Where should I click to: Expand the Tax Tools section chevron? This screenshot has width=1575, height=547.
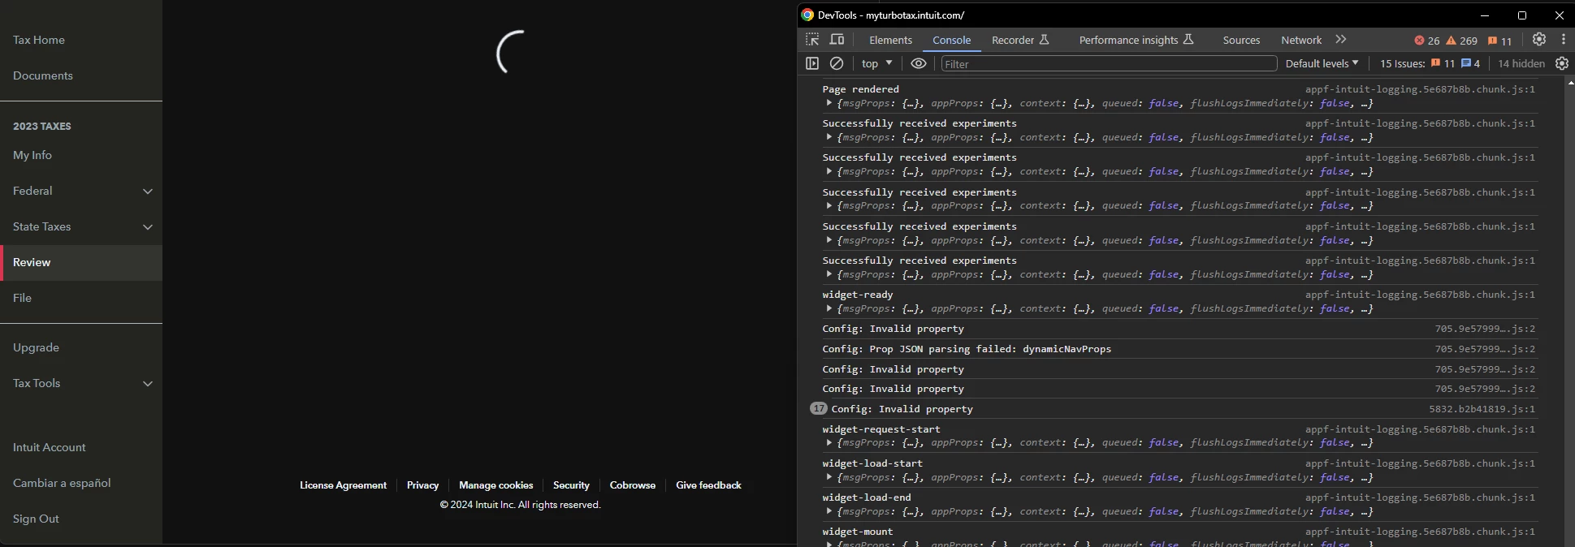148,384
